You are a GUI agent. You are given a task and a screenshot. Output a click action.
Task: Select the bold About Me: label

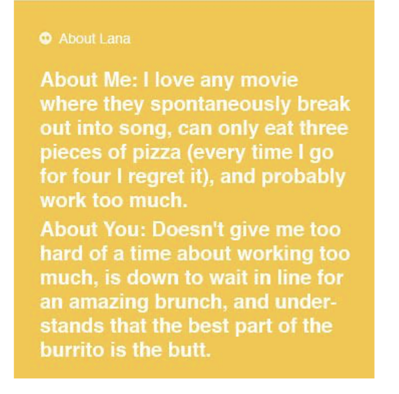pos(89,80)
